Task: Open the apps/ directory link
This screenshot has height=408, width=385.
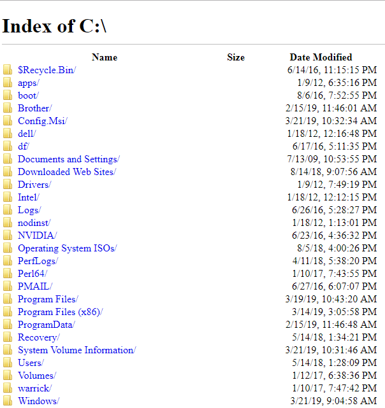Action: pyautogui.click(x=29, y=83)
